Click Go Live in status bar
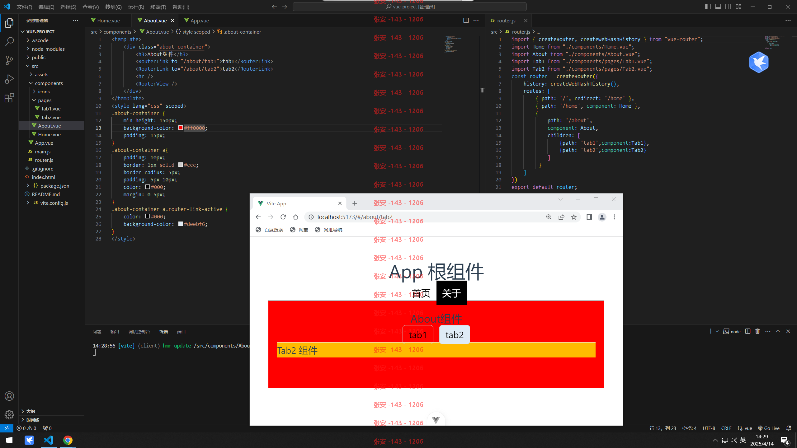 pyautogui.click(x=769, y=428)
